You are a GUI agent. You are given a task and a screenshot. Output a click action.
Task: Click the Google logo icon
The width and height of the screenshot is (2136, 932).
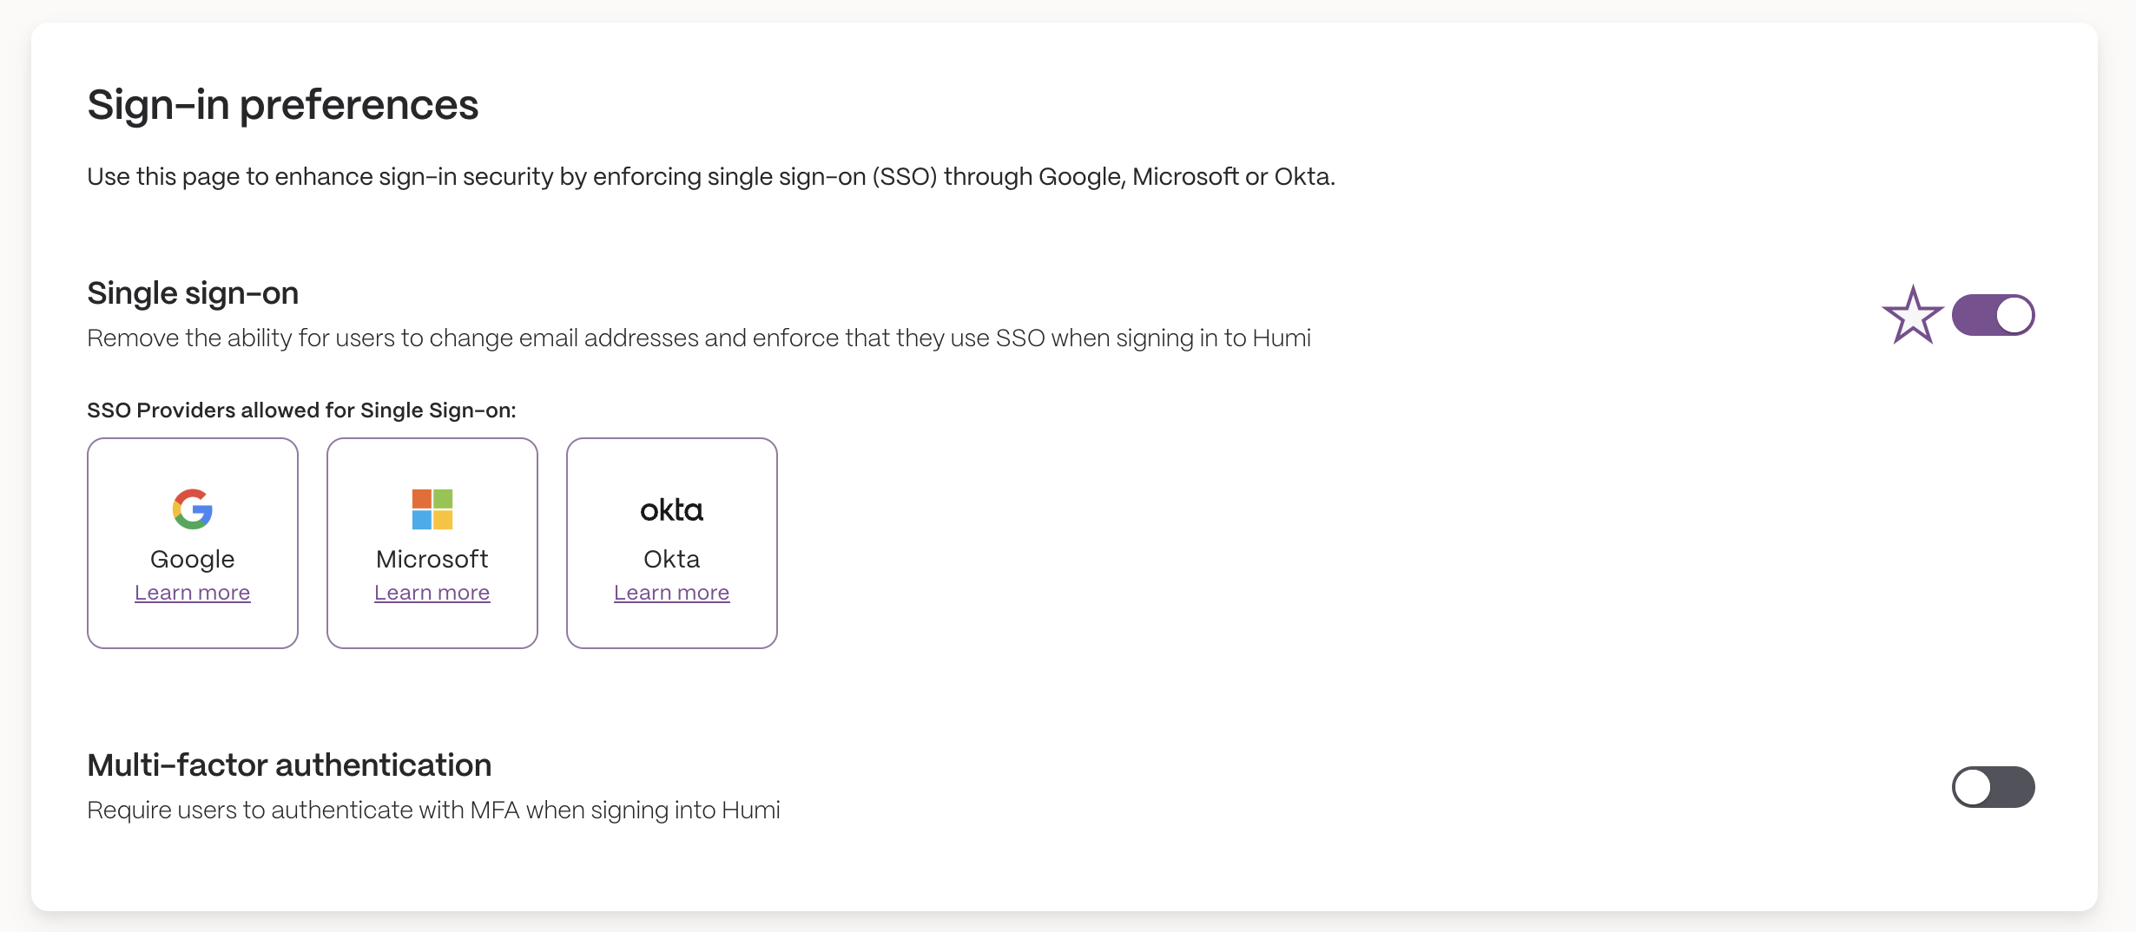193,509
